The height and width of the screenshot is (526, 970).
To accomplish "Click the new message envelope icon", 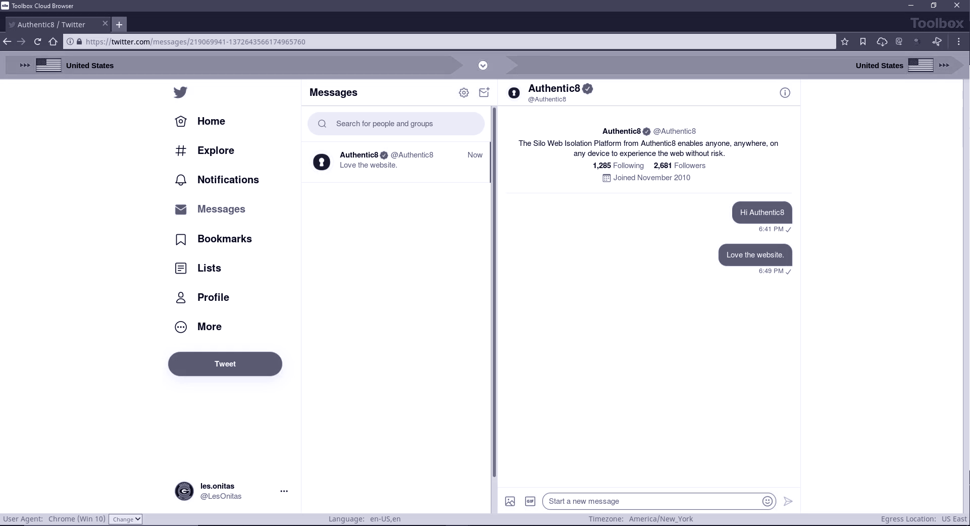I will coord(484,92).
